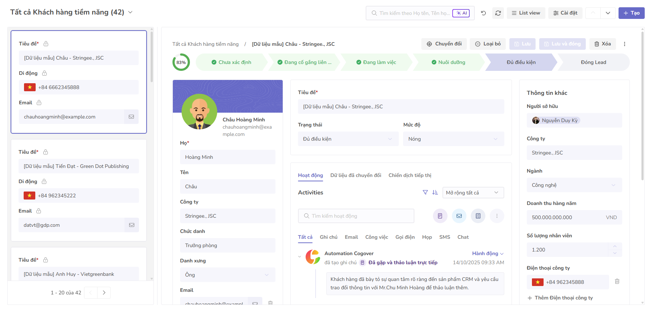This screenshot has height=310, width=652.
Task: Open the 'Gọi điện' activity tab
Action: point(405,237)
